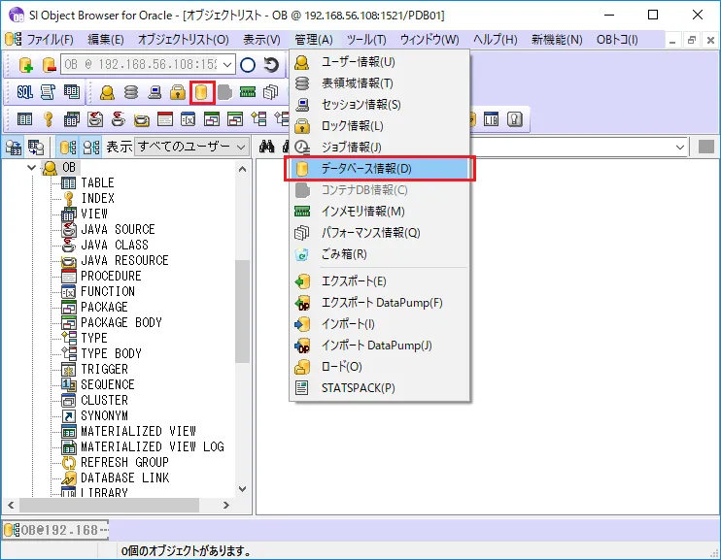
Task: Select 表領域情報(T) from the menu
Action: click(380, 83)
